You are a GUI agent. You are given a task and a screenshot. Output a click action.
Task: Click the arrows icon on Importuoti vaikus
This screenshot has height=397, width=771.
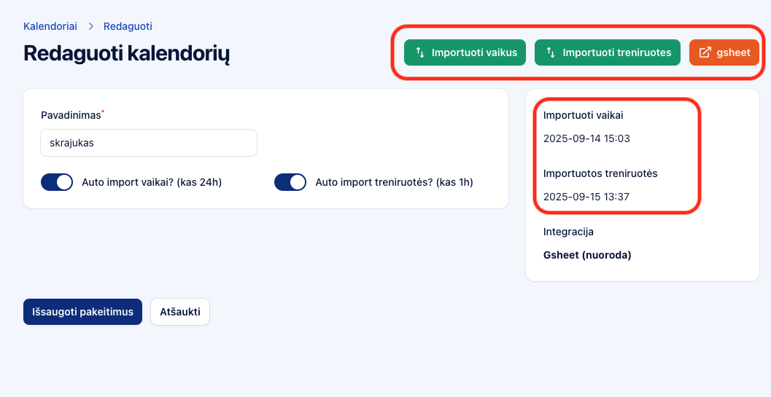(420, 52)
